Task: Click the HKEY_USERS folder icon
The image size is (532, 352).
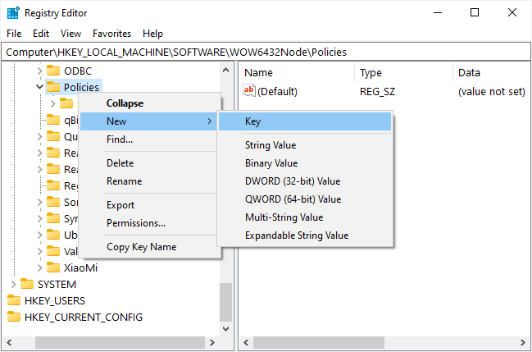Action: 14,300
